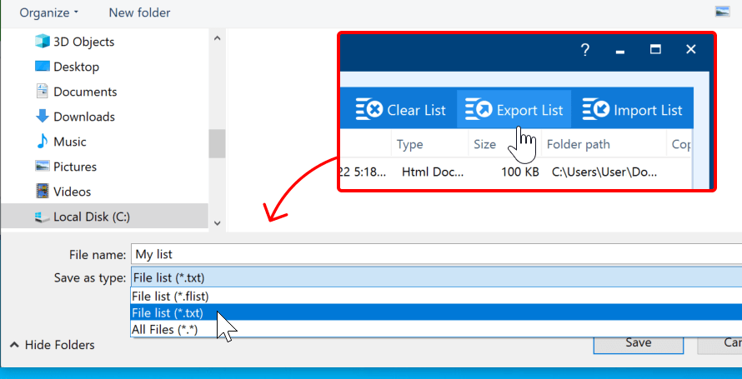This screenshot has height=379, width=742.
Task: Select the Downloads folder icon
Action: 43,117
